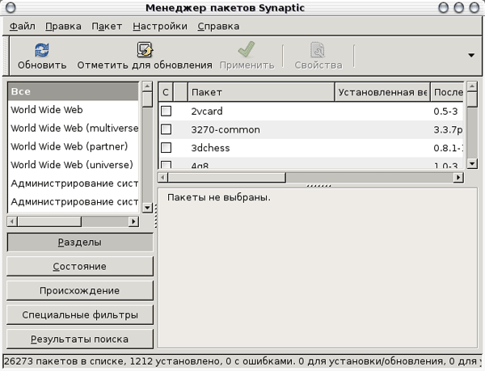The width and height of the screenshot is (485, 371).
Task: Click the Обновить reload icon
Action: click(x=42, y=50)
